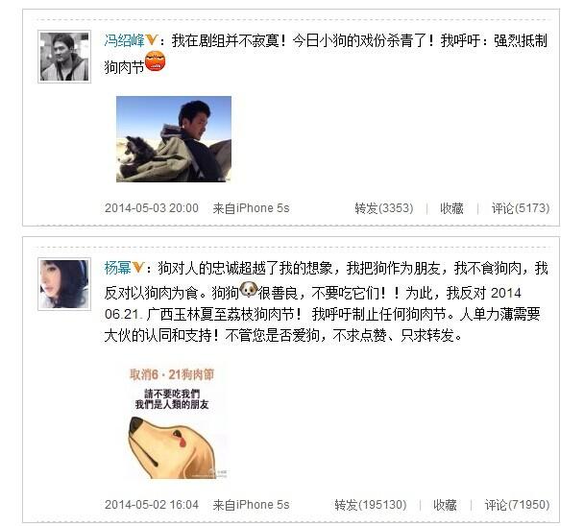Screen dimensions: 584x526
Task: Open 杨幂 profile avatar
Action: click(64, 284)
